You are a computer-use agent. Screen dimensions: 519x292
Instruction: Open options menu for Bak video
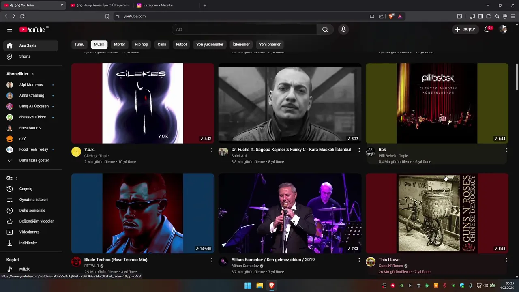(506, 150)
